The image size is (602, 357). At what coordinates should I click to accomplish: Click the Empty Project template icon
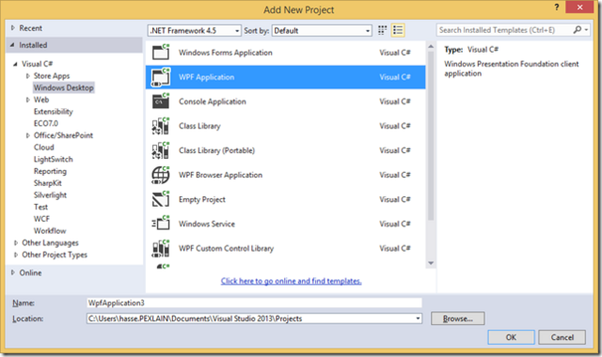coord(161,199)
